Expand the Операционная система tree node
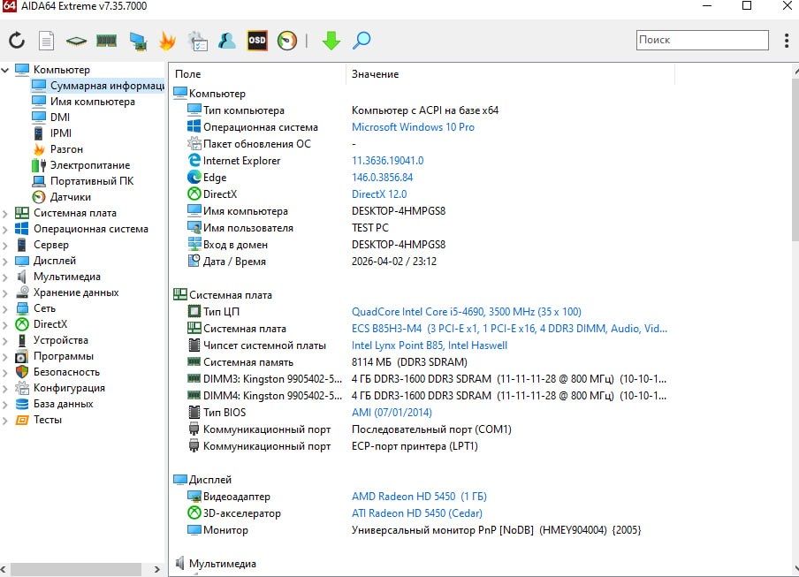799x577 pixels. tap(5, 229)
